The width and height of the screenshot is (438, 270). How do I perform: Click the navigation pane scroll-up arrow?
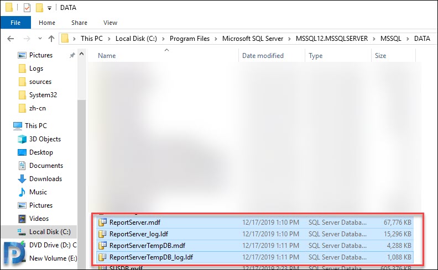click(81, 54)
